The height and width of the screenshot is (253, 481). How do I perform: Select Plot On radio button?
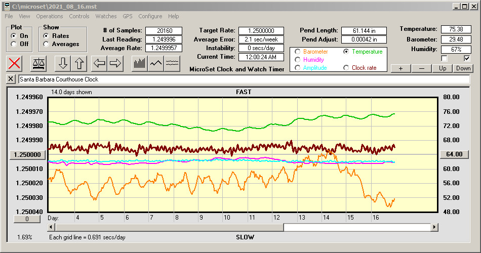14,36
